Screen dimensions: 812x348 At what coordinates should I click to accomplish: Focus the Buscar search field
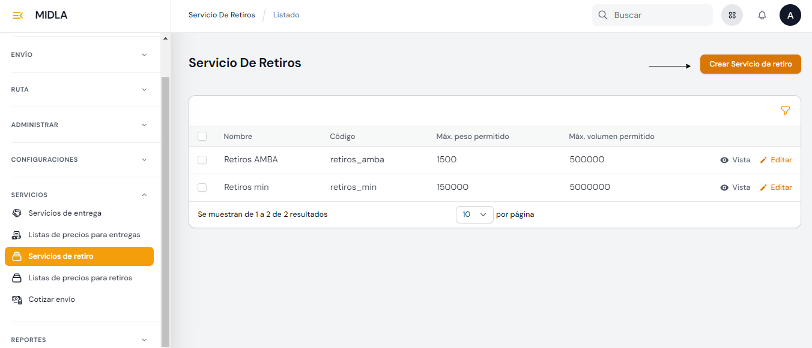coord(659,16)
